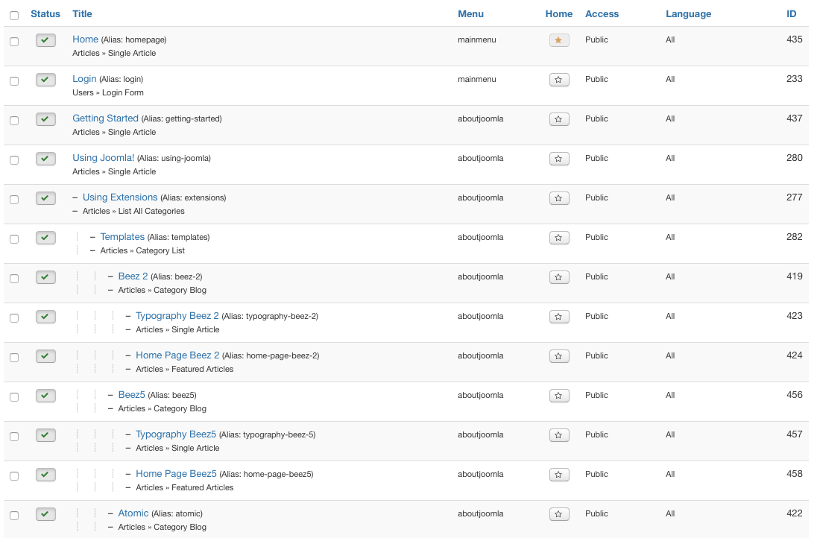Image resolution: width=817 pixels, height=538 pixels.
Task: Set Login as default via star icon
Action: (x=558, y=80)
